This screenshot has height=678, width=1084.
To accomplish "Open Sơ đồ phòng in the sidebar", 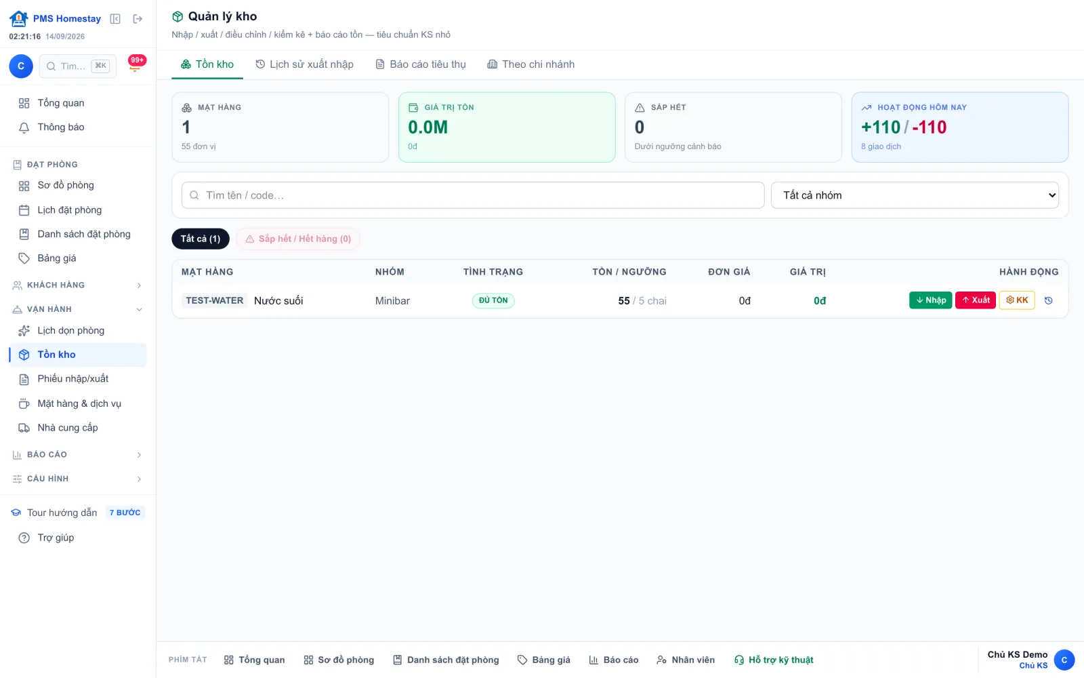I will pos(77,186).
